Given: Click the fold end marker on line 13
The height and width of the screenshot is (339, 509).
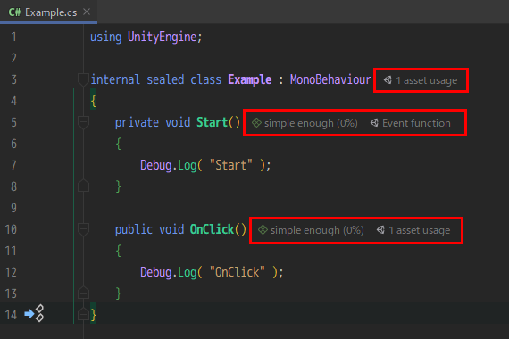Looking at the screenshot, I should [83, 293].
